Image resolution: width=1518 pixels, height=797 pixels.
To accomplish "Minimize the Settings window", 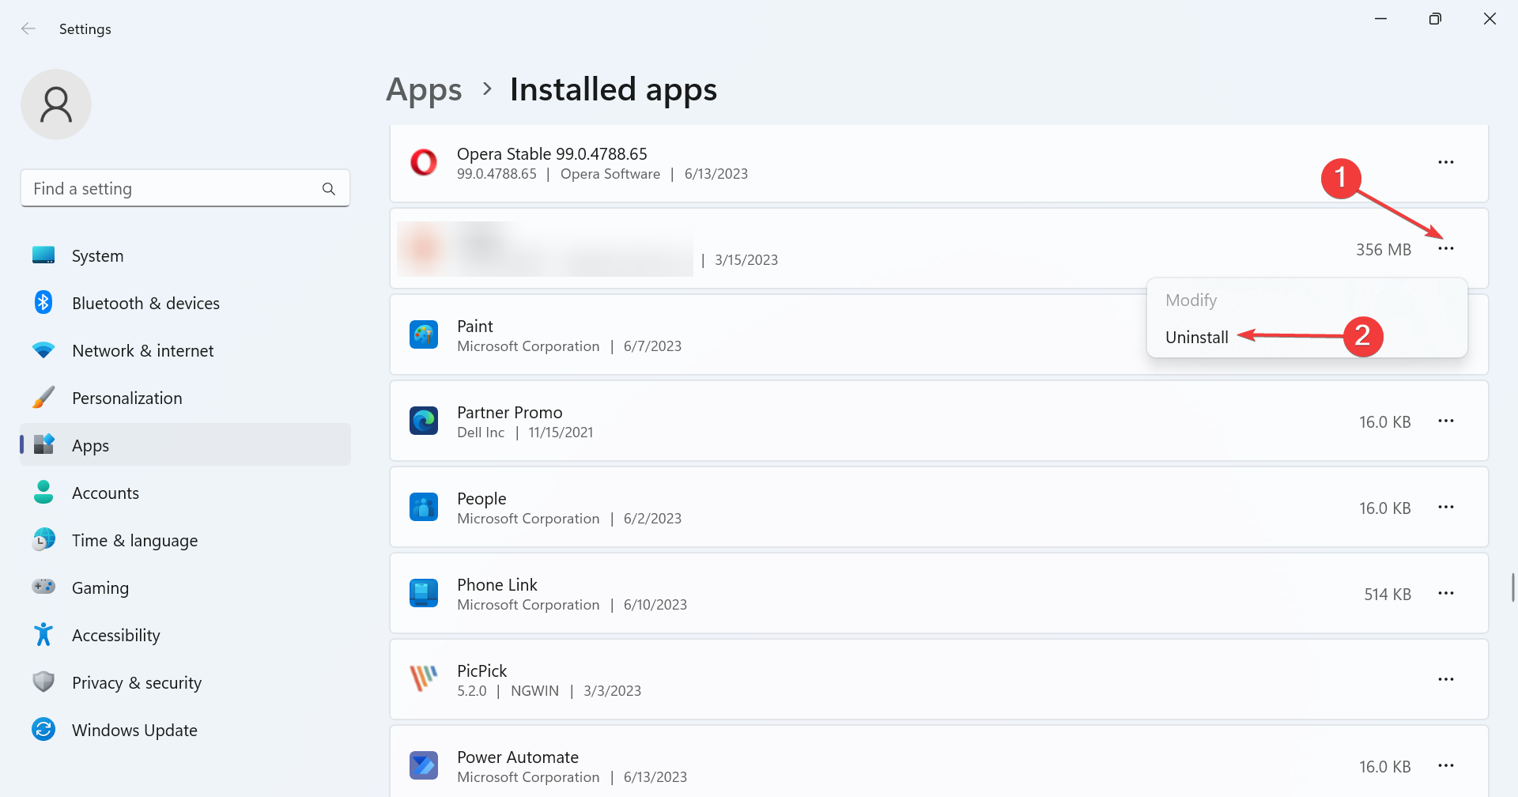I will click(1380, 19).
